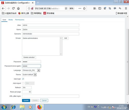Screen dimensions: 129x110
Task: Toggle the sidebar view icon
Action: click(100, 8)
